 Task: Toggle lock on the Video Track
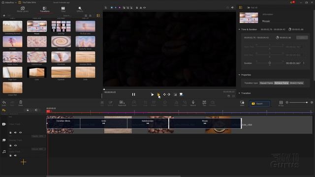pyautogui.click(x=10, y=132)
